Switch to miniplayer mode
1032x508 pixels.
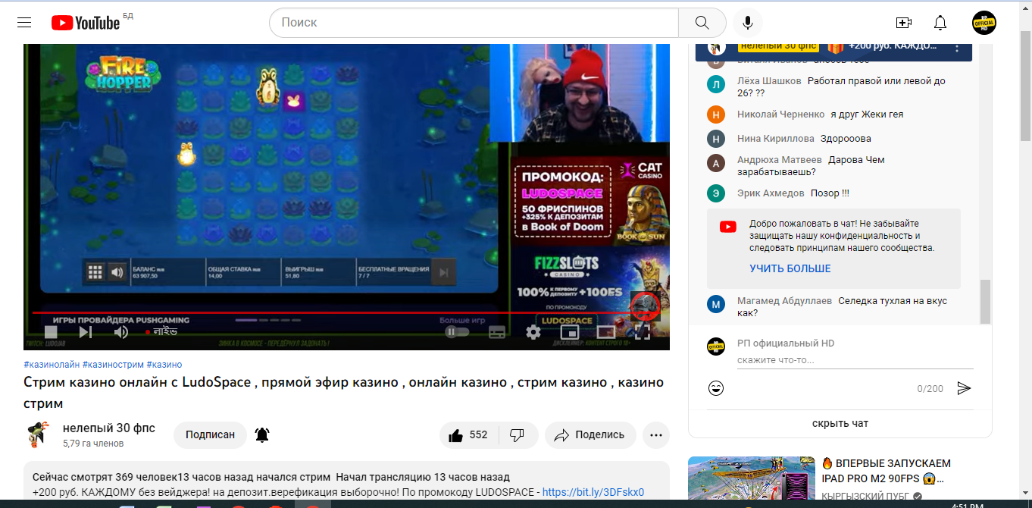(x=570, y=331)
